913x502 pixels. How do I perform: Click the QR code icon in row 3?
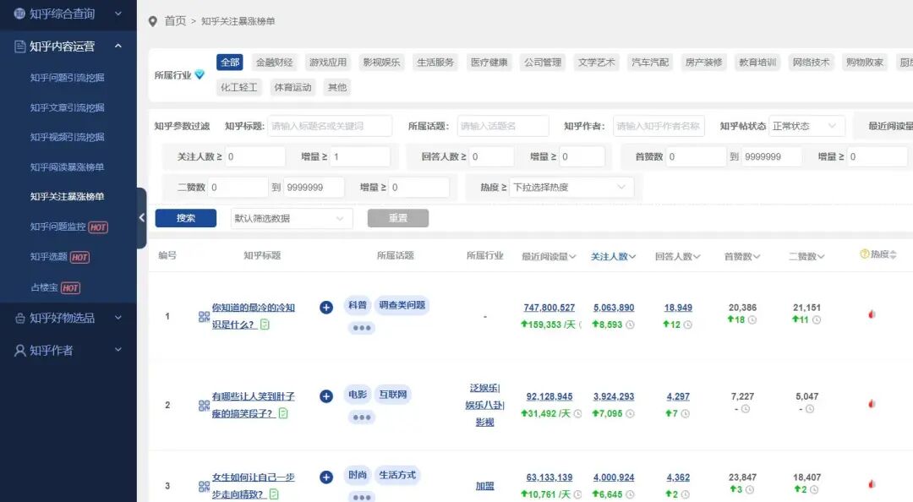point(204,486)
